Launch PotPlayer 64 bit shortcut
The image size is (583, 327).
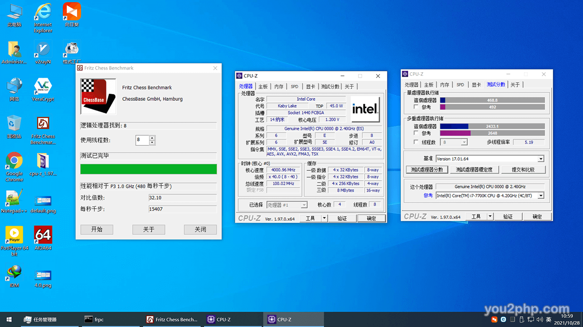pyautogui.click(x=14, y=241)
